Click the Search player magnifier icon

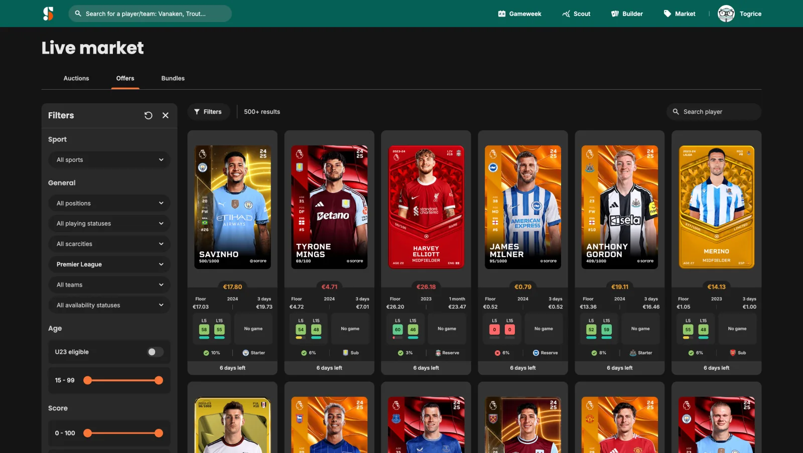click(676, 112)
